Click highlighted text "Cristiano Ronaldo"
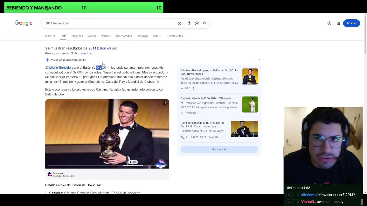367x206 pixels. tap(58, 68)
